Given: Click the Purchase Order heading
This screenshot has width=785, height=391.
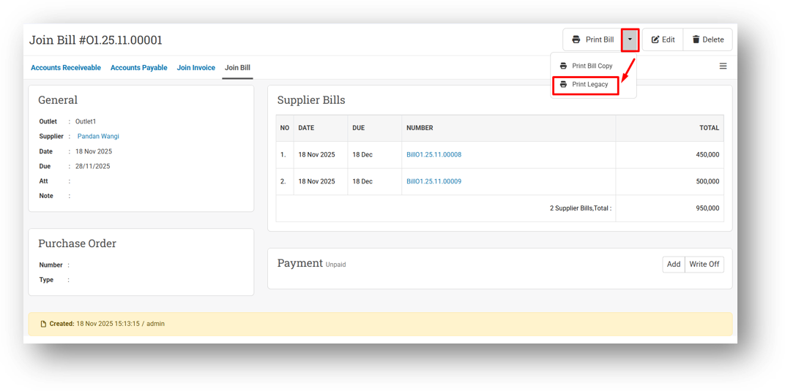Looking at the screenshot, I should coord(77,243).
